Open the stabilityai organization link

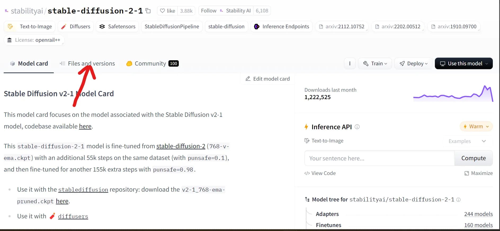click(x=27, y=11)
